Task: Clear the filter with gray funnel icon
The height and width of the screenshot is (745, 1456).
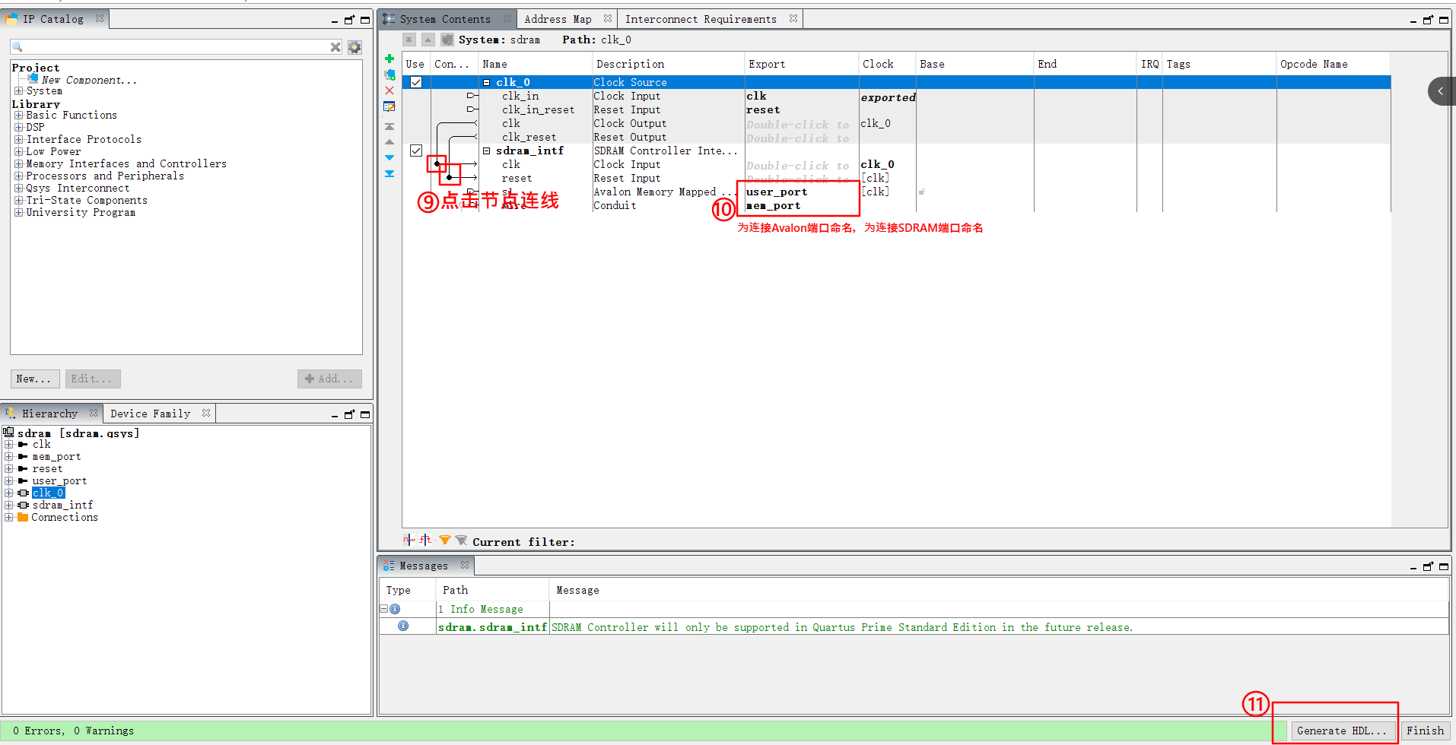Action: click(460, 540)
